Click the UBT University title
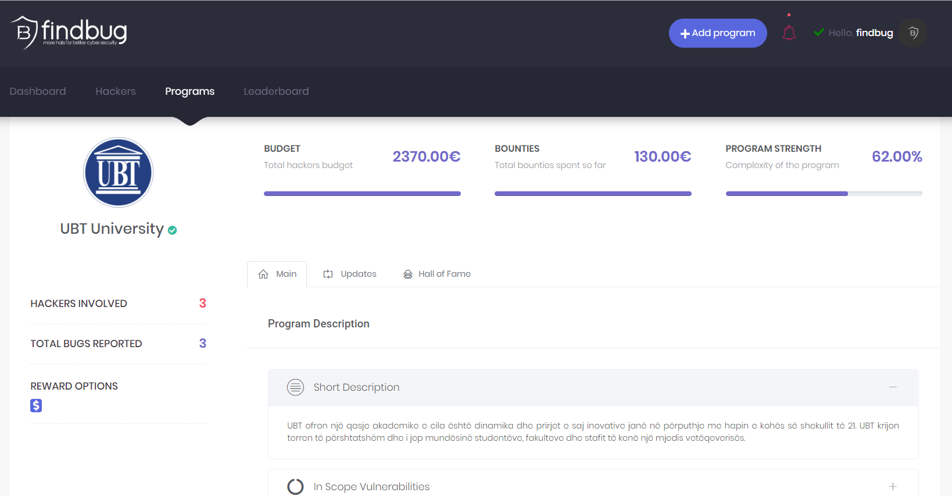The width and height of the screenshot is (952, 496). [112, 229]
